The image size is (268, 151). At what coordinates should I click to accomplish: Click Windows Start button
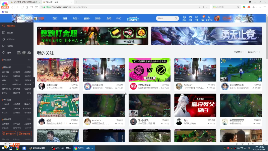tap(3, 148)
